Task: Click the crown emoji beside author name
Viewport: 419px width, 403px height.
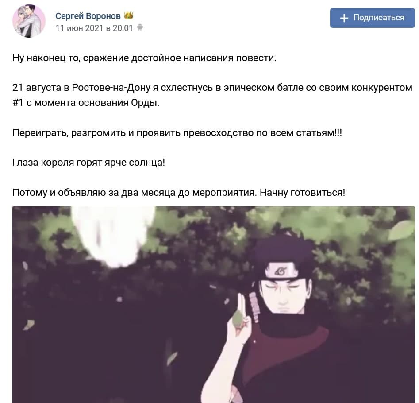Action: [x=129, y=15]
